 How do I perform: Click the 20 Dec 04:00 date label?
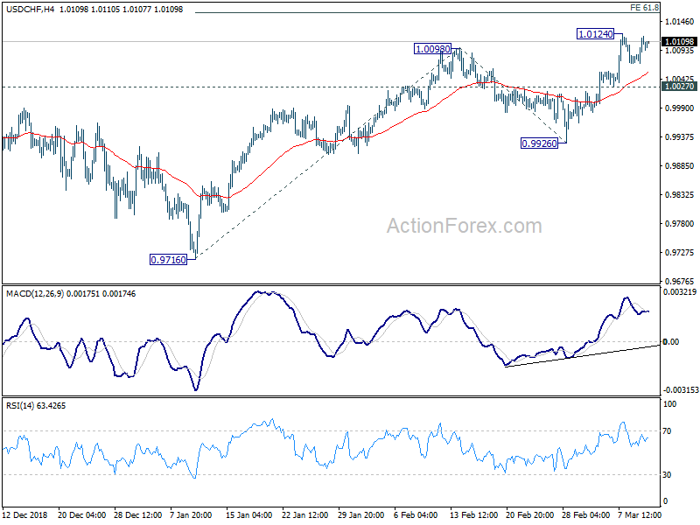[81, 514]
